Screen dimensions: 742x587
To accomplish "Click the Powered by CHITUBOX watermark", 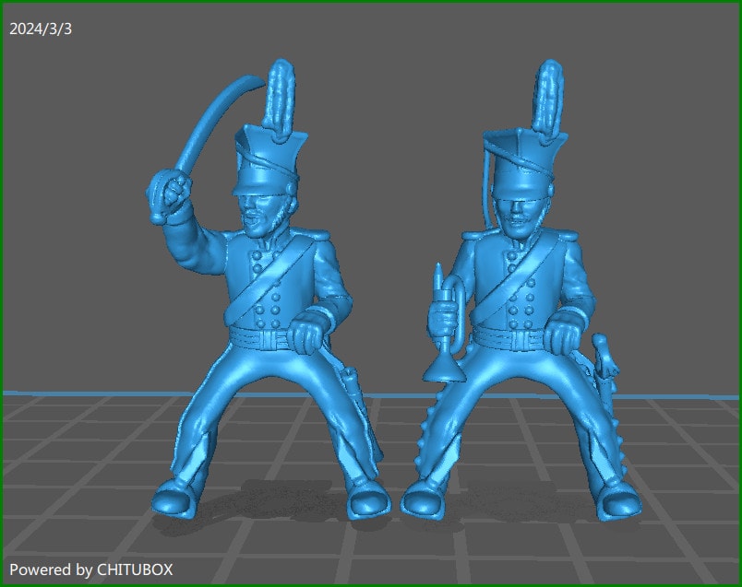I will 90,569.
